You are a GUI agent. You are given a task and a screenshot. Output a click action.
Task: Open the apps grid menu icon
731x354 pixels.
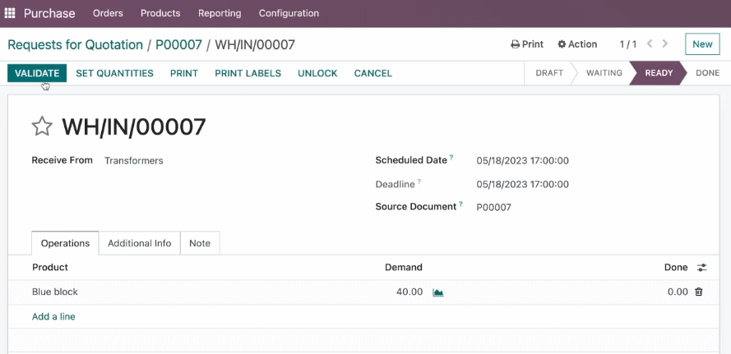(10, 13)
